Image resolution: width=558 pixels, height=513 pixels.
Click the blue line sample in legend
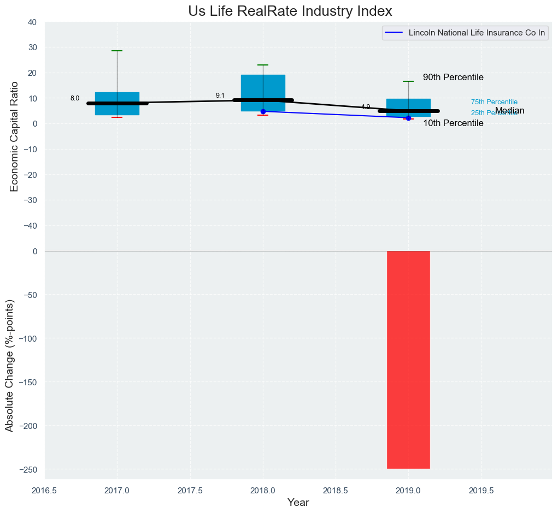coord(393,33)
